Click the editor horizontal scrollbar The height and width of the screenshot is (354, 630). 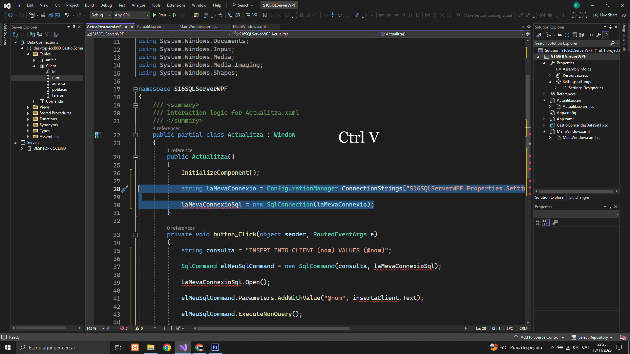[x=273, y=328]
